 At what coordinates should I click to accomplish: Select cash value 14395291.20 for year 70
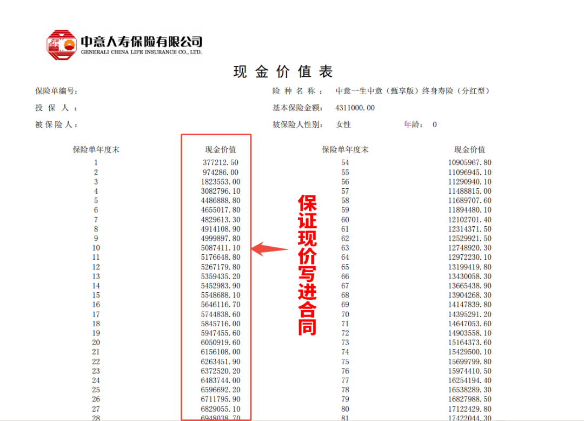click(x=469, y=314)
